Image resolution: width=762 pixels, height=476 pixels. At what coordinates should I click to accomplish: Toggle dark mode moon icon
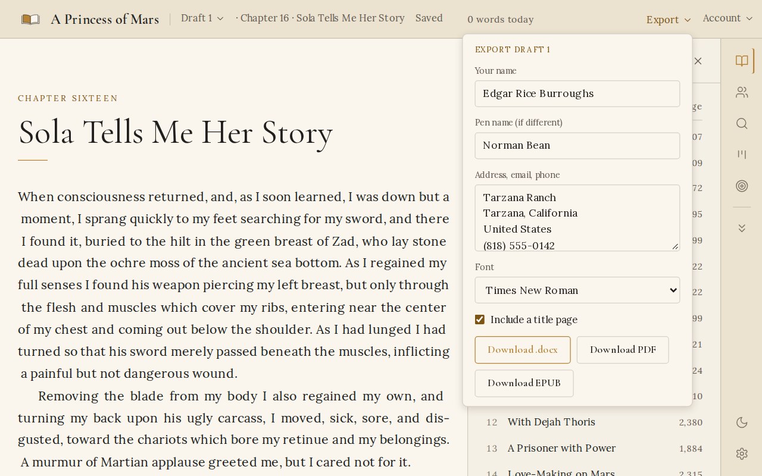coord(742,422)
